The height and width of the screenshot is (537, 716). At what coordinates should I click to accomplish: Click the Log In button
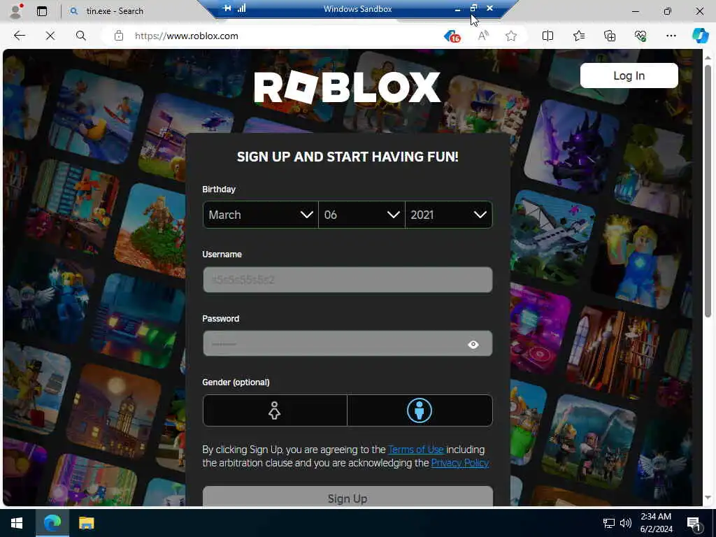pos(629,76)
